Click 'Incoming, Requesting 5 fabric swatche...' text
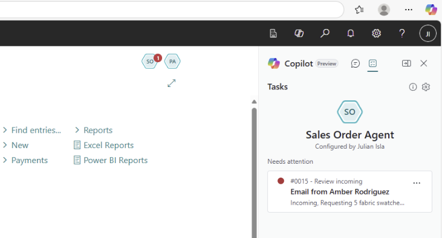 click(347, 203)
